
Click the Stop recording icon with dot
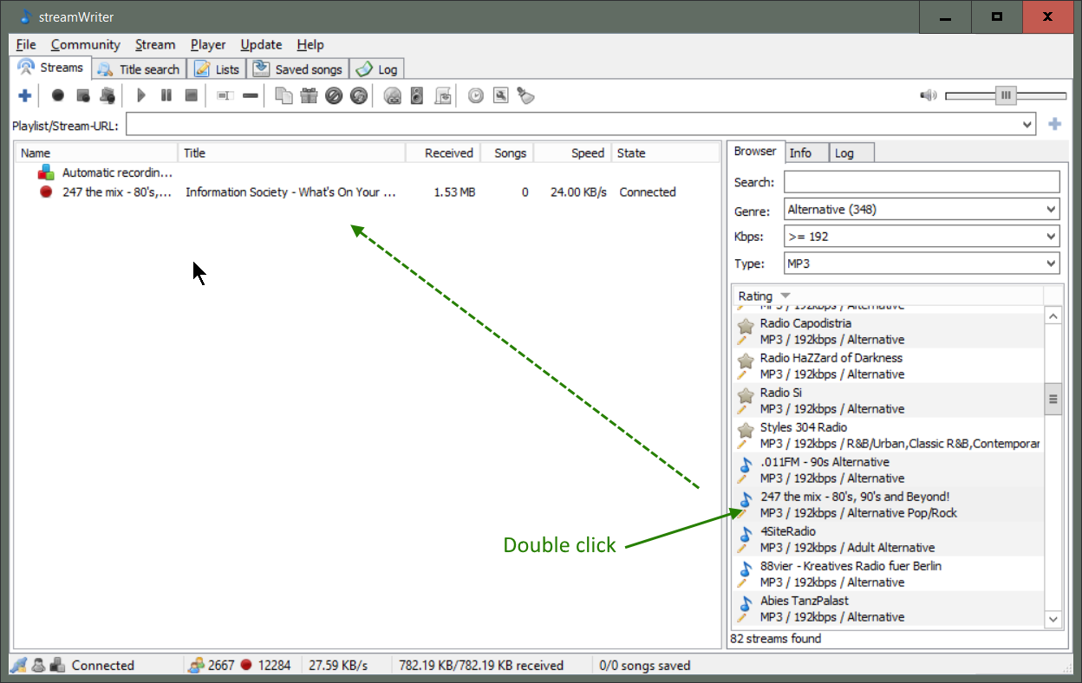point(83,95)
